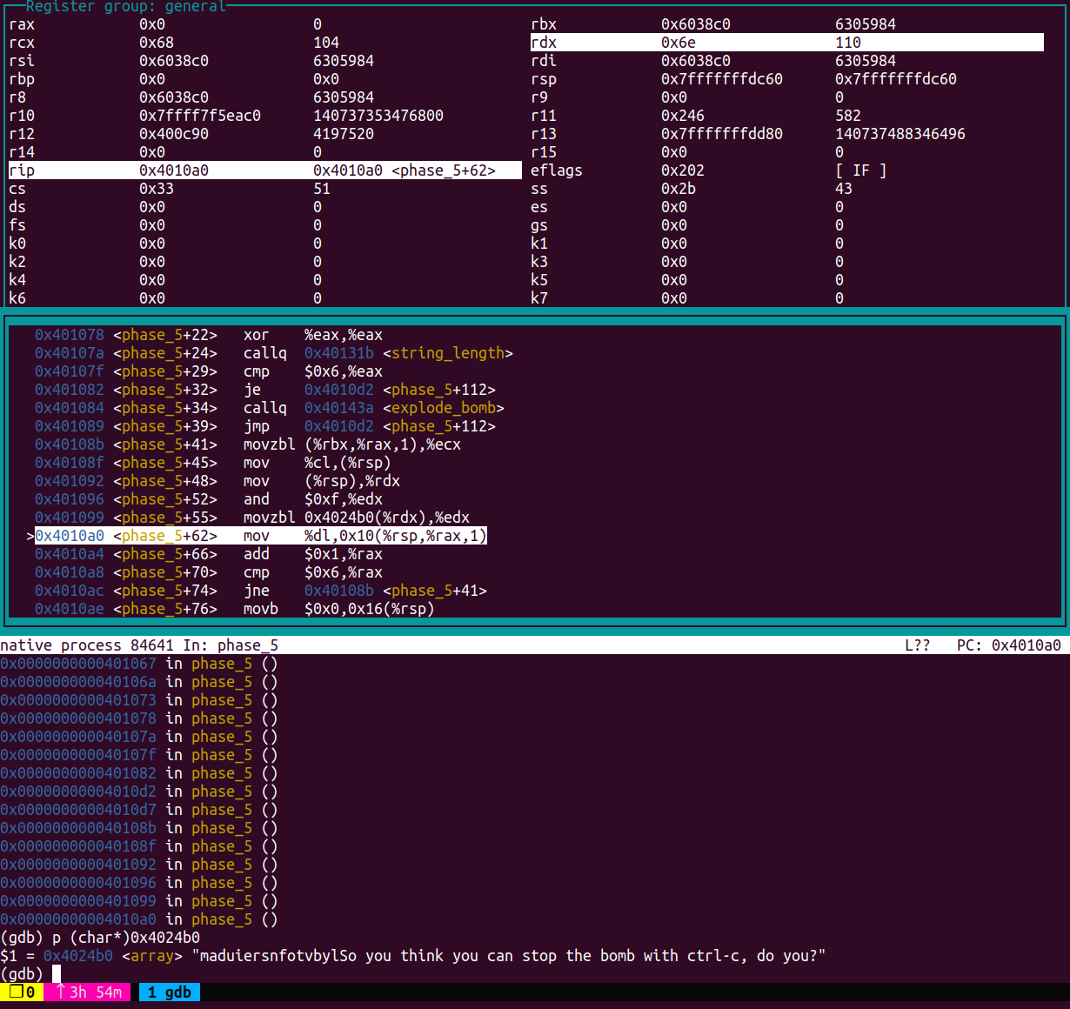Click the r13 decimal value 140737488346496
Screen dimensions: 1070x1009
pyautogui.click(x=900, y=134)
